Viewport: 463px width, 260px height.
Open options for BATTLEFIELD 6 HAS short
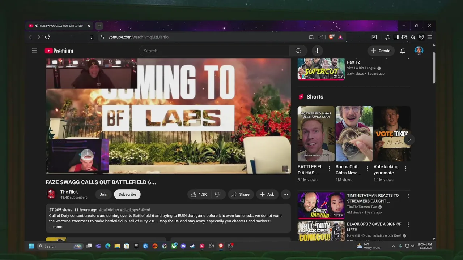[329, 169]
